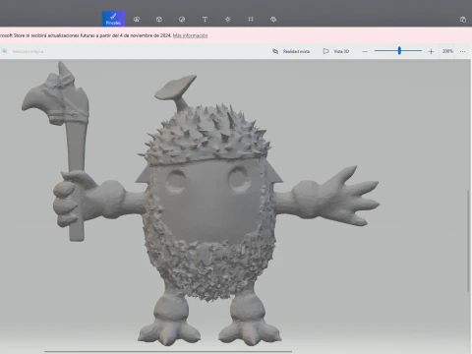Open the 3D shapes tool
Screen dimensions: 472x354
point(159,20)
